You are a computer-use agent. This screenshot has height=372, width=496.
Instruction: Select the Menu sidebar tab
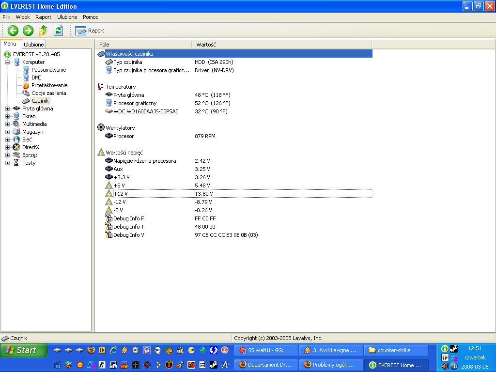coord(10,44)
